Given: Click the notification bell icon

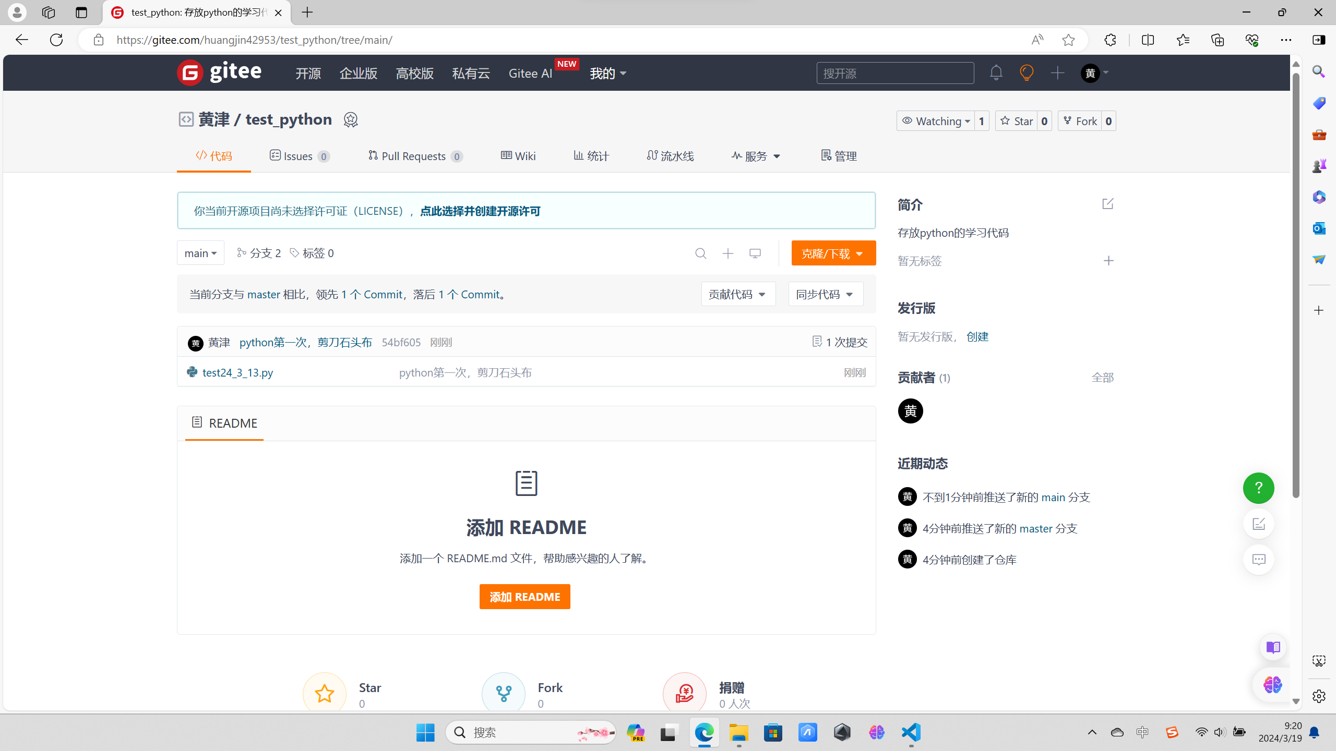Looking at the screenshot, I should point(996,72).
